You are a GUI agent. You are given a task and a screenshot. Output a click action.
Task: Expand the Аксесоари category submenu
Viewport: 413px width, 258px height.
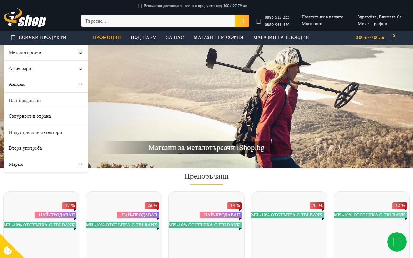coord(80,68)
